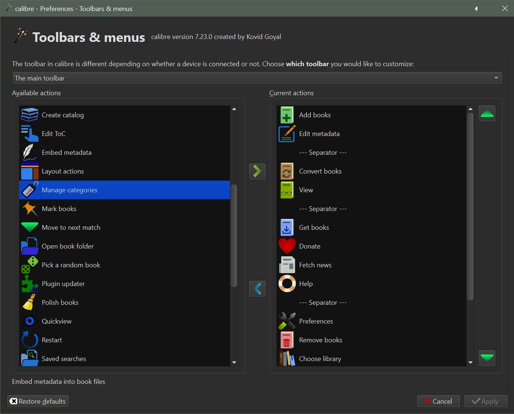Click the Open book folder icon

coord(29,246)
